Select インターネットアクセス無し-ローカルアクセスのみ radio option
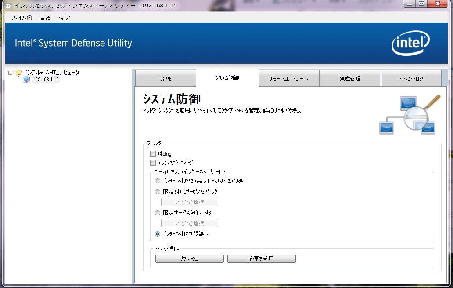Image resolution: width=453 pixels, height=288 pixels. click(158, 181)
